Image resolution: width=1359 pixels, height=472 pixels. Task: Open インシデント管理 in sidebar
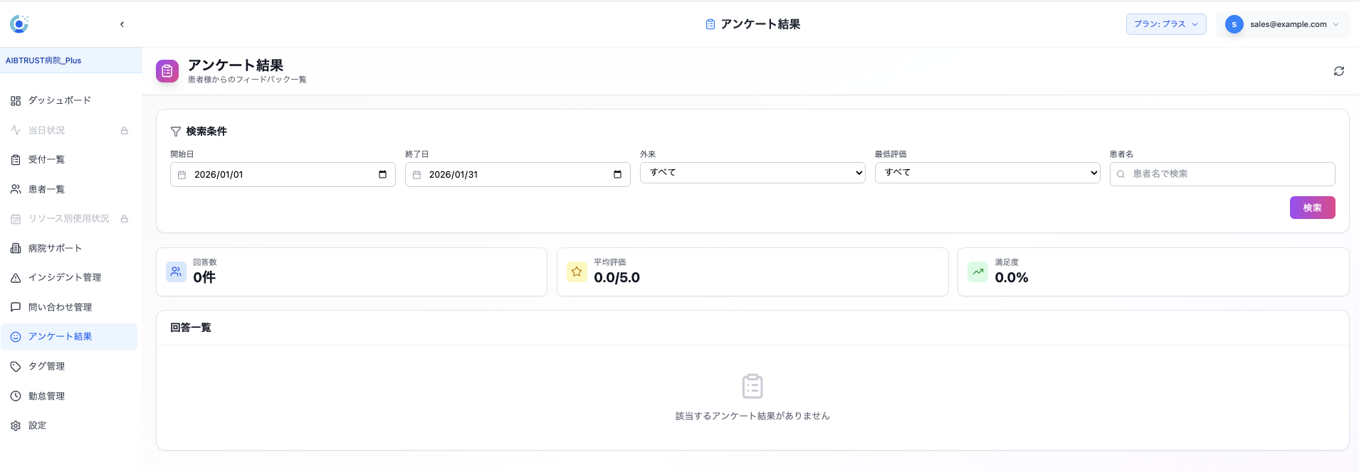(69, 277)
